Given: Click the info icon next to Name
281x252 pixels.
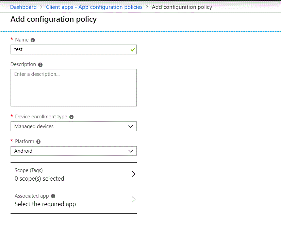Looking at the screenshot, I should tap(33, 40).
